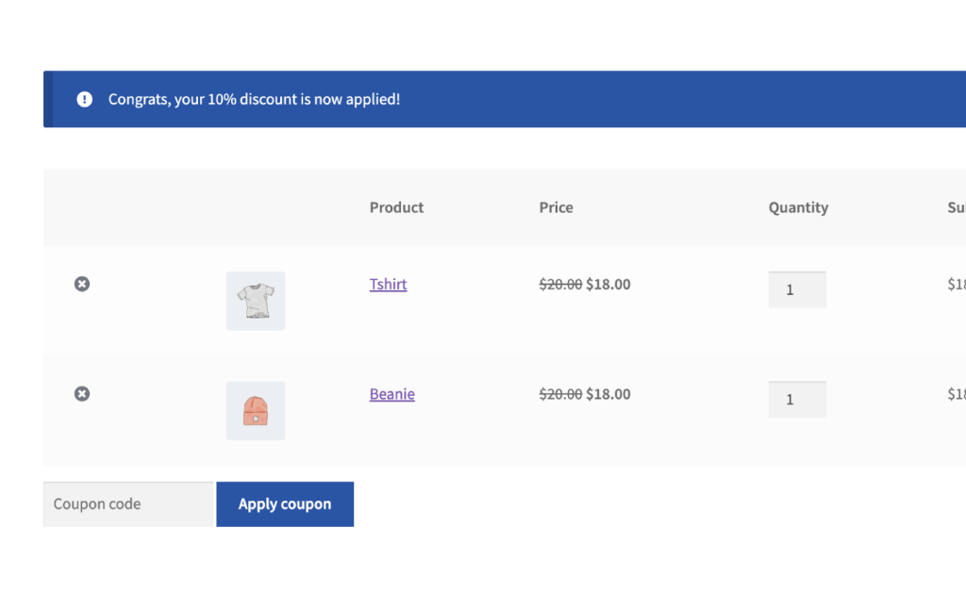966x593 pixels.
Task: Click the blue discount notification banner
Action: coord(505,98)
